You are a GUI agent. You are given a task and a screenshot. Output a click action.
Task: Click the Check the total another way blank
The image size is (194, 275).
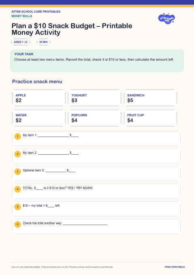pyautogui.click(x=85, y=223)
